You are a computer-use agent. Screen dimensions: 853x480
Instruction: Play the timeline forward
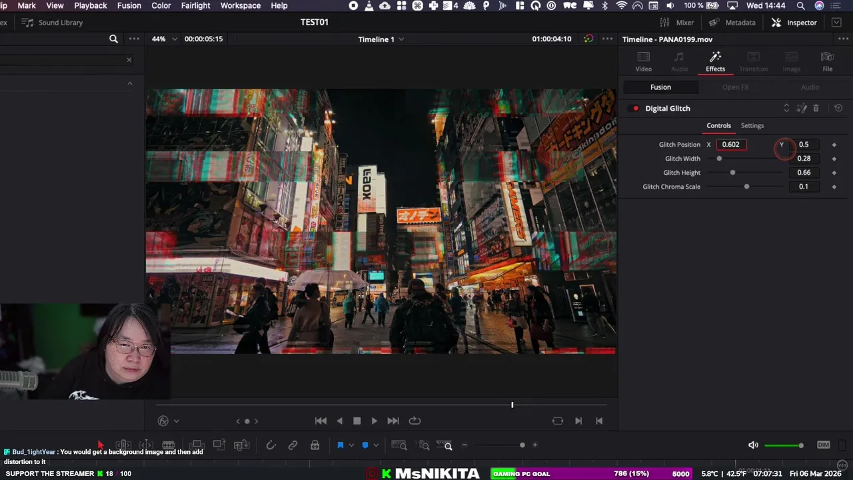tap(374, 421)
